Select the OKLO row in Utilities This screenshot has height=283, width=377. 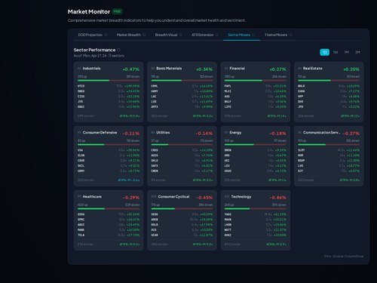182,161
